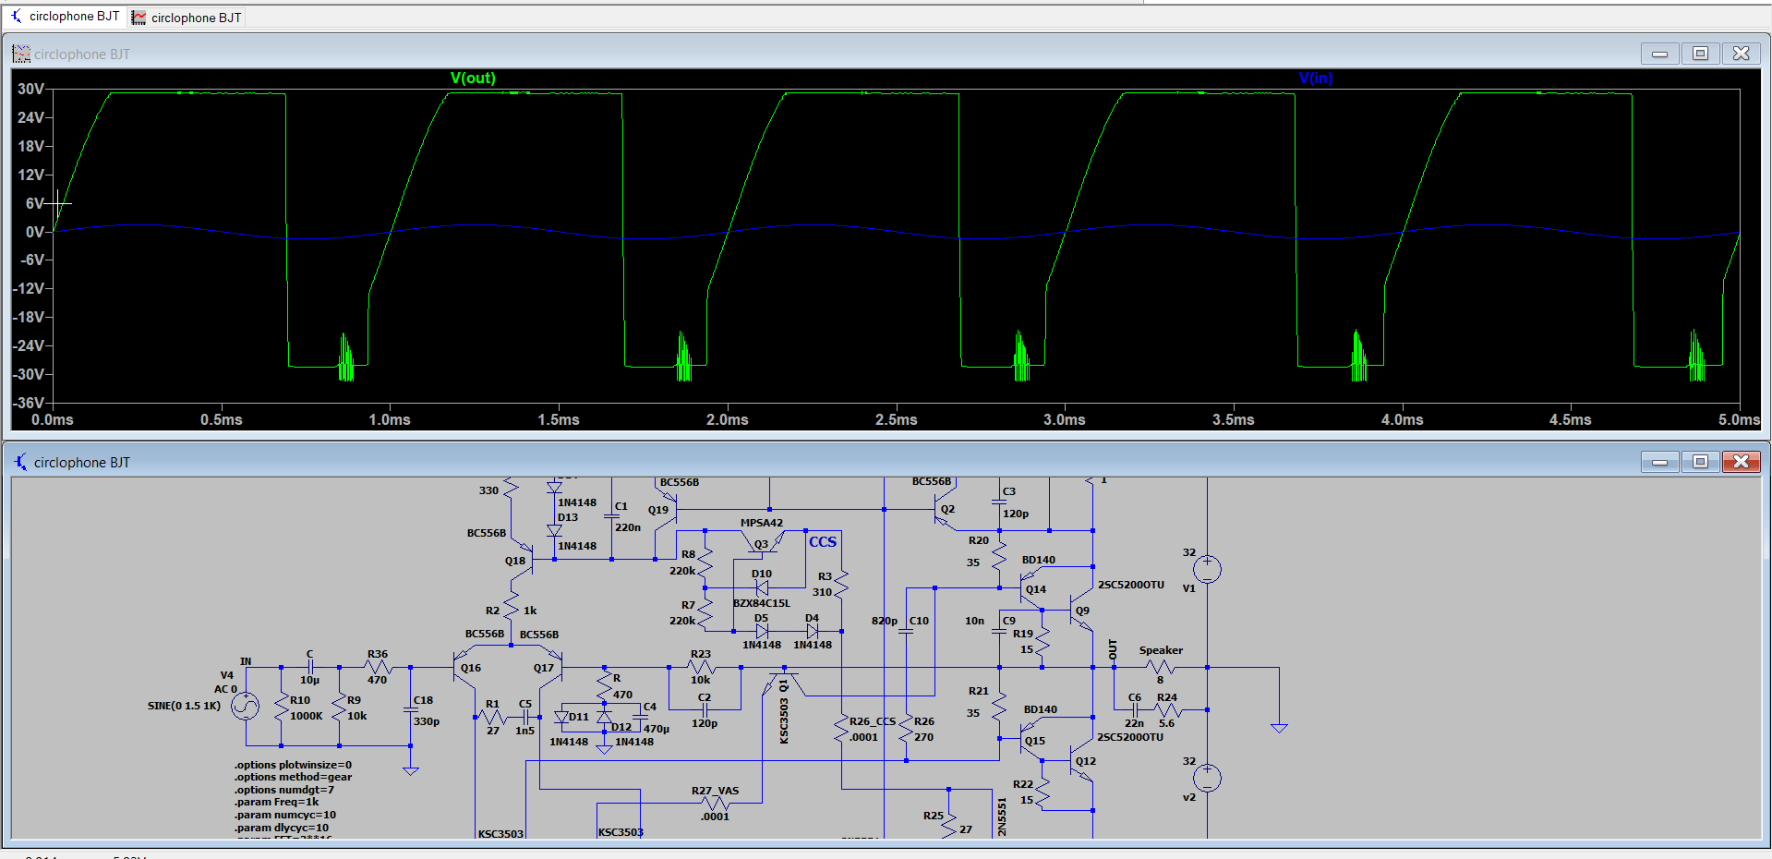Select the Q18 transistor symbol

click(x=522, y=560)
